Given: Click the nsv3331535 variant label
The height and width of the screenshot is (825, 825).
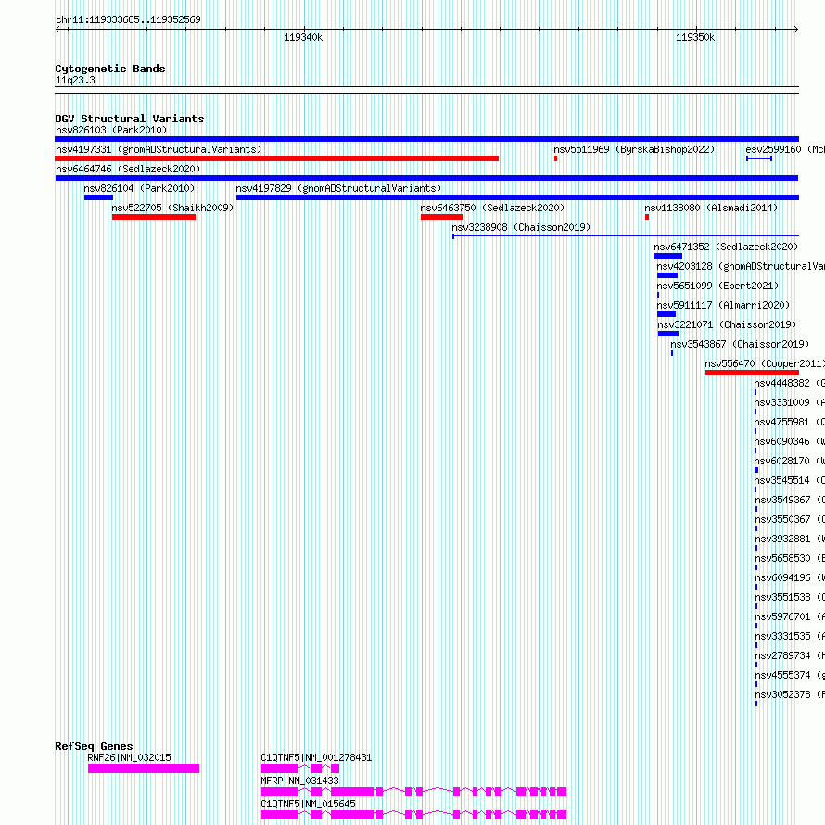Looking at the screenshot, I should point(790,636).
